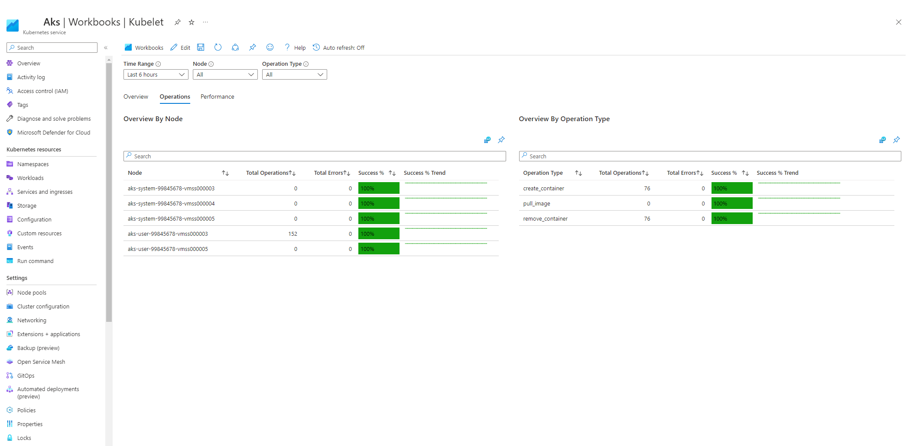Click the Refresh icon in toolbar
The image size is (913, 446).
click(218, 47)
